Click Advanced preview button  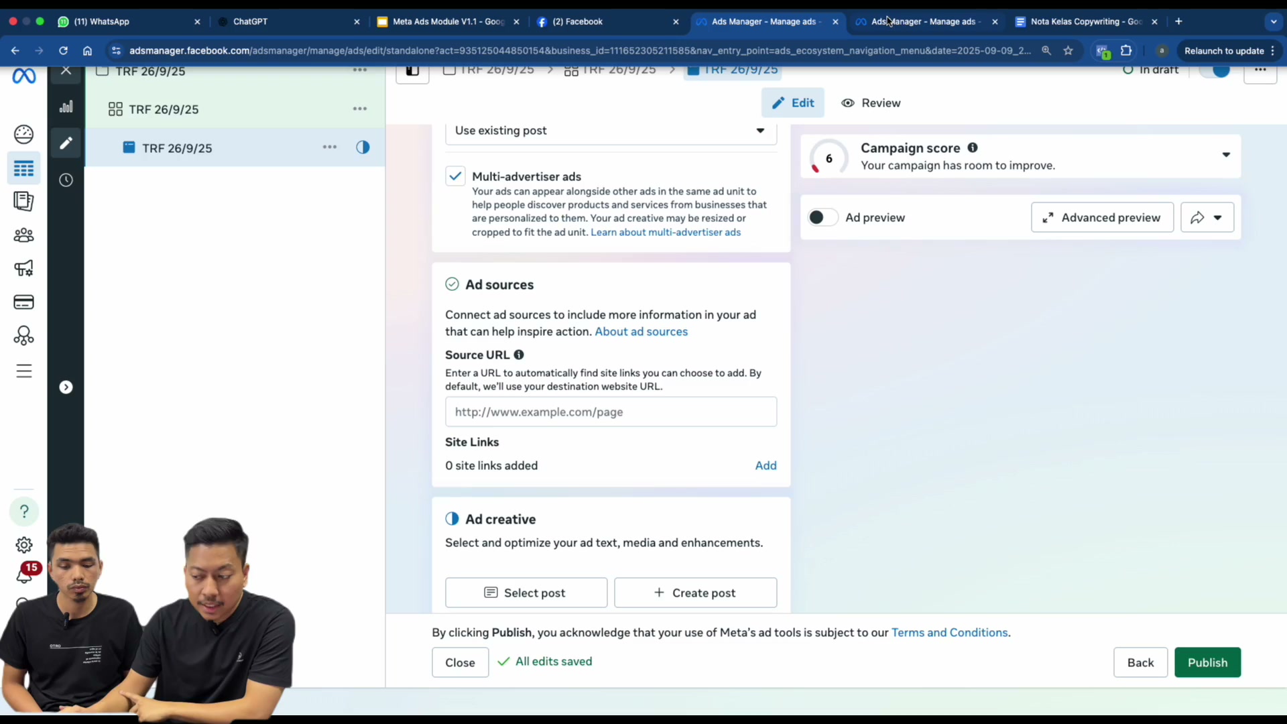pos(1102,217)
